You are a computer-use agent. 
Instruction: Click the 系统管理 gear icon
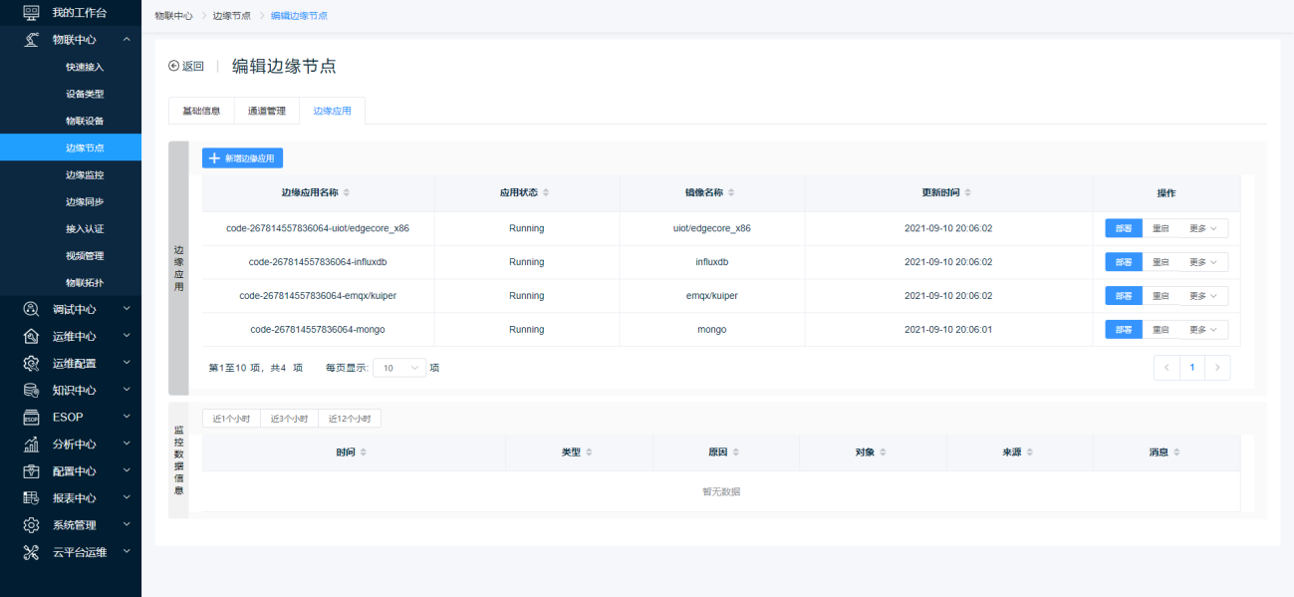point(32,525)
